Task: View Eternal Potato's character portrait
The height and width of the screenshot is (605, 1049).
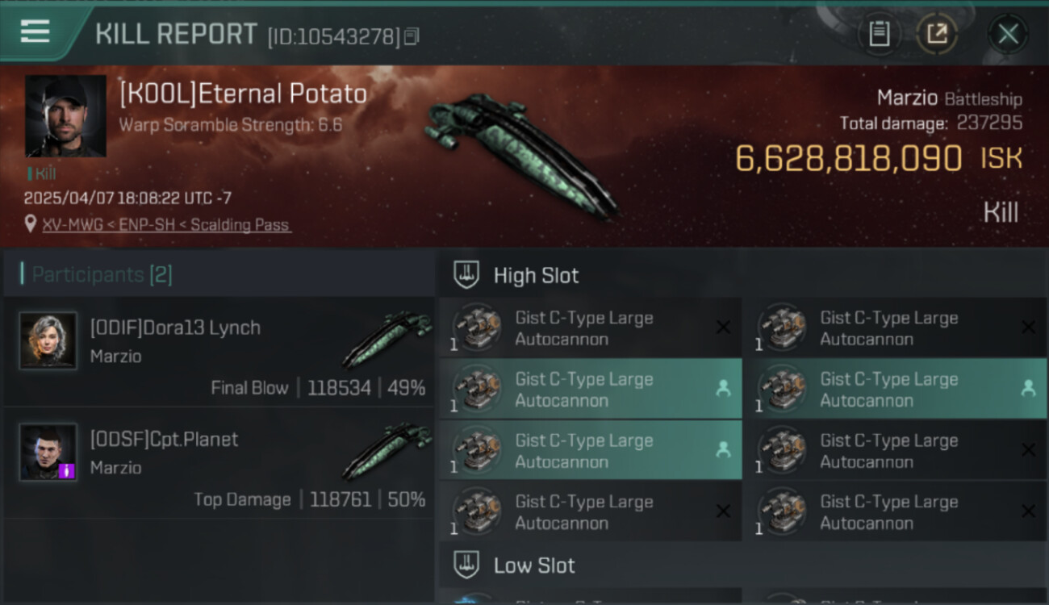Action: coord(65,116)
